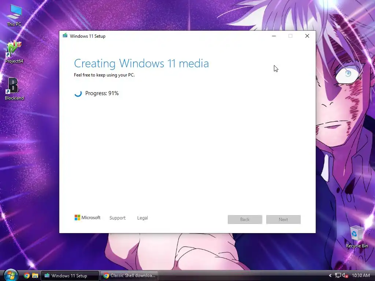Click the greyed-out Back button
Viewport: 375px width, 281px height.
pyautogui.click(x=245, y=220)
